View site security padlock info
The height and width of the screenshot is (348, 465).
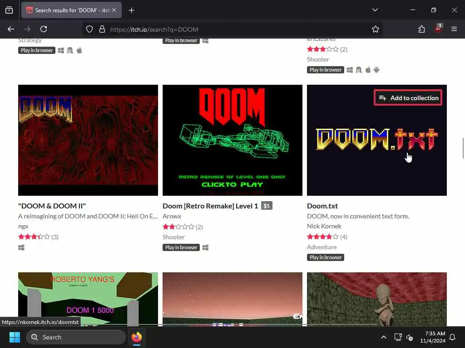(102, 29)
